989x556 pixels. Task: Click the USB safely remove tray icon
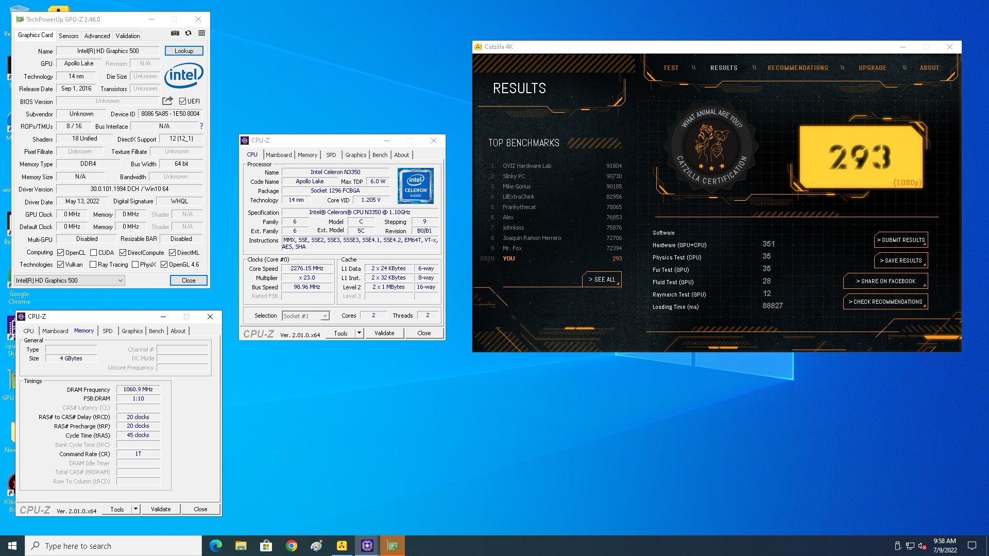point(898,546)
